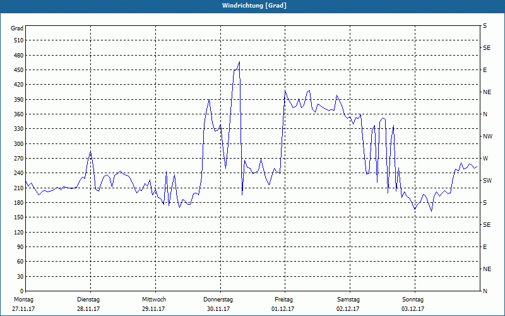Click the date 01.12.17
The height and width of the screenshot is (316, 505).
point(283,309)
